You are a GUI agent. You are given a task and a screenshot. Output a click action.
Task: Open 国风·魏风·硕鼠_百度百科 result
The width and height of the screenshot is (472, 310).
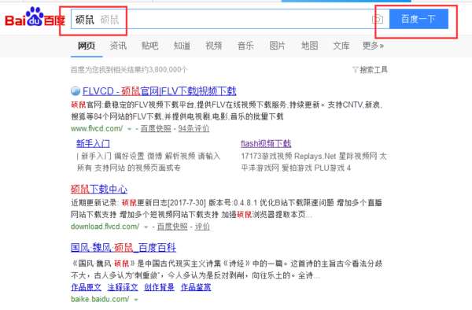click(124, 248)
